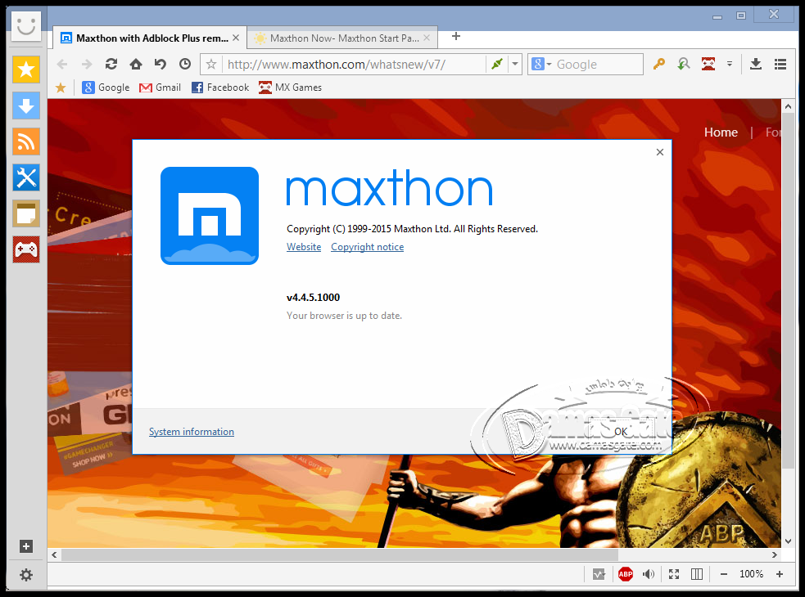Open the Favorites star in the sidebar
The height and width of the screenshot is (597, 805).
click(x=26, y=70)
